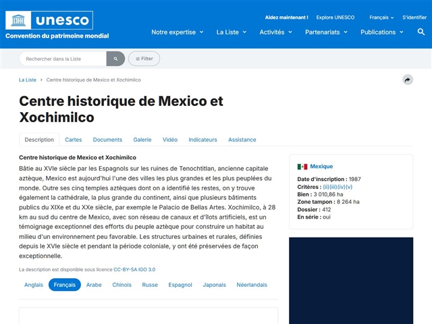Click the Convention du patrimoine mondial text
This screenshot has height=324, width=432.
tap(57, 36)
